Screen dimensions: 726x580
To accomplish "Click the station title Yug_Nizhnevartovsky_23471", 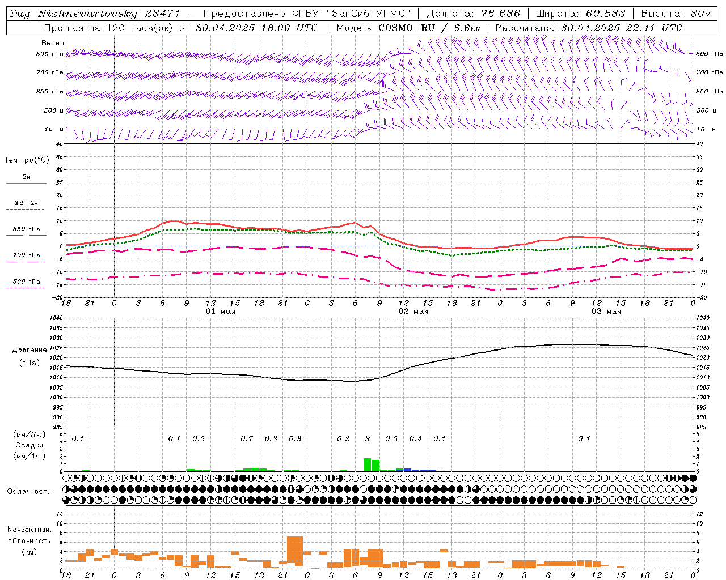I will [94, 14].
